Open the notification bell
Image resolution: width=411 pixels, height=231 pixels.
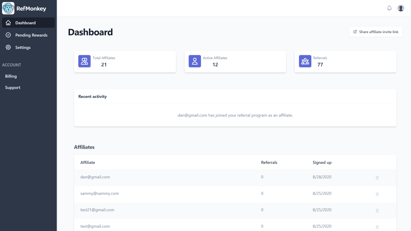point(389,8)
